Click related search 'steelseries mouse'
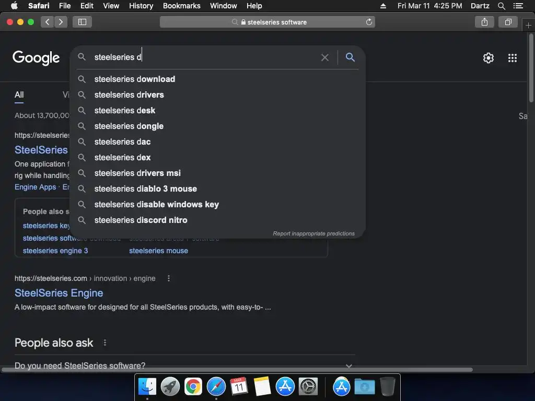535x401 pixels. [159, 251]
